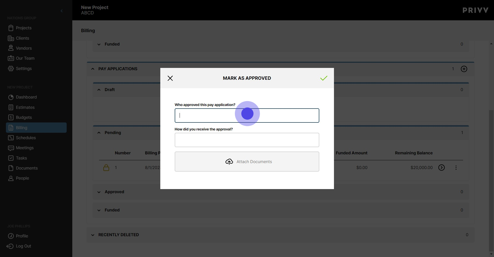Click the Tasks checkbox icon
The height and width of the screenshot is (257, 494).
[11, 158]
